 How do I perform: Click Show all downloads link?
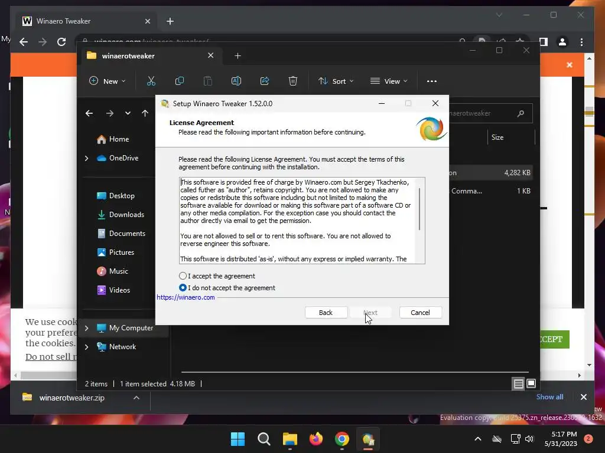tap(549, 397)
